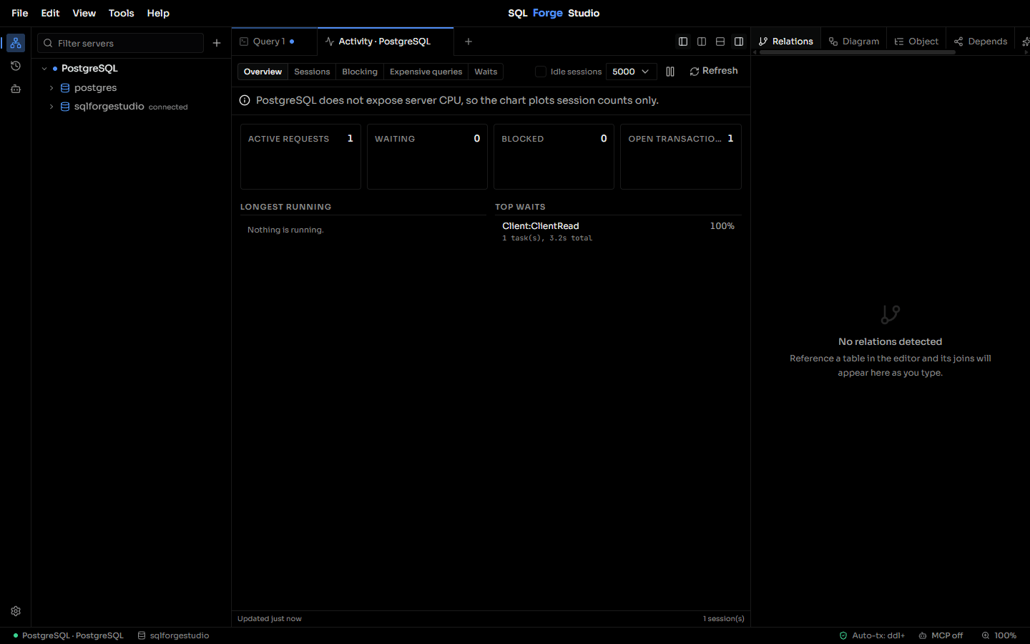The image size is (1030, 644).
Task: Switch to vertical split layout icon
Action: (702, 42)
